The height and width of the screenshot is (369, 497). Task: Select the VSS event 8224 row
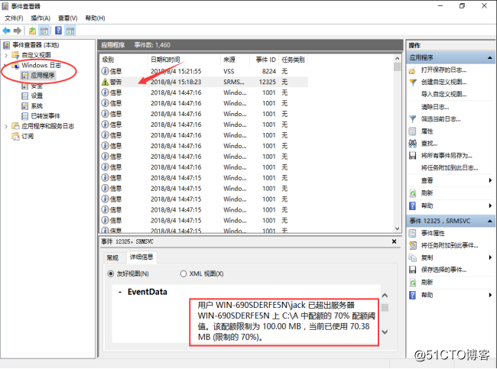tap(204, 71)
